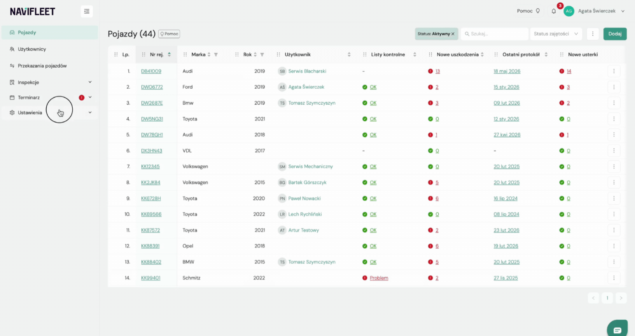This screenshot has height=336, width=635.
Task: Open the three-dot options beside Dodaj
Action: click(593, 34)
